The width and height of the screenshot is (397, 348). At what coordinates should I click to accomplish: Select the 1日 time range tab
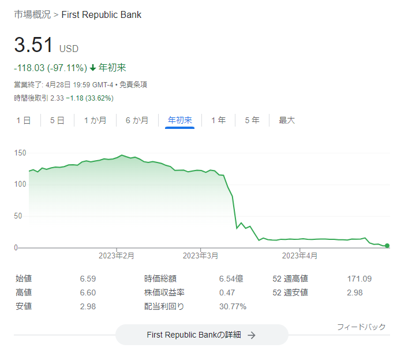point(24,120)
